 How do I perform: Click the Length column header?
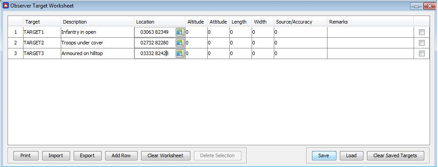coord(241,21)
